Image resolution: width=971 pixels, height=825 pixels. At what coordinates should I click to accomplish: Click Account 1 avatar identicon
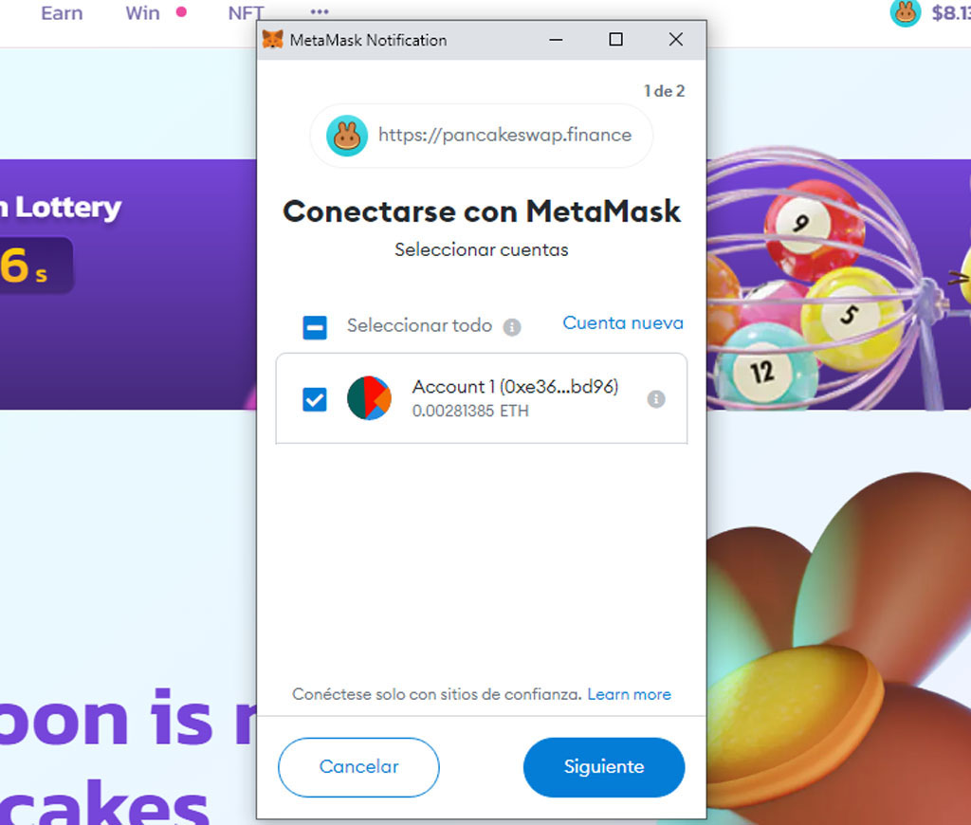(x=369, y=398)
